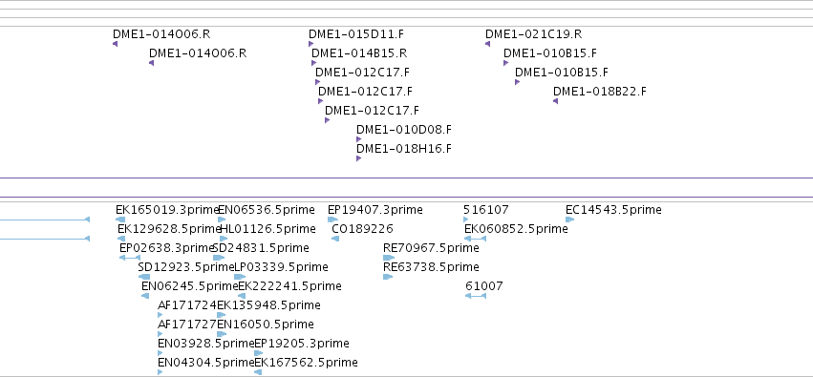
Task: Click the blue arrow glyph below CO189226
Action: pos(335,239)
